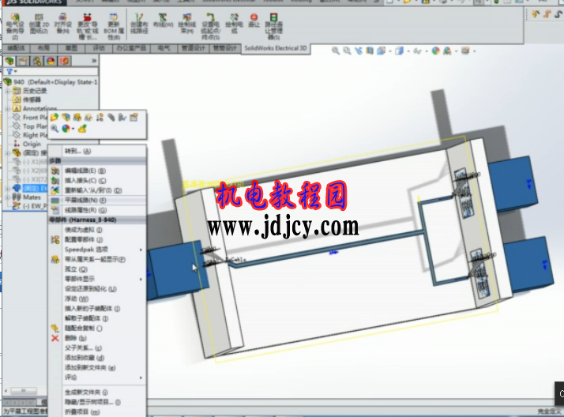Open the PropertyManager panel tab
Screen dimensions: 564x417
(x=23, y=61)
